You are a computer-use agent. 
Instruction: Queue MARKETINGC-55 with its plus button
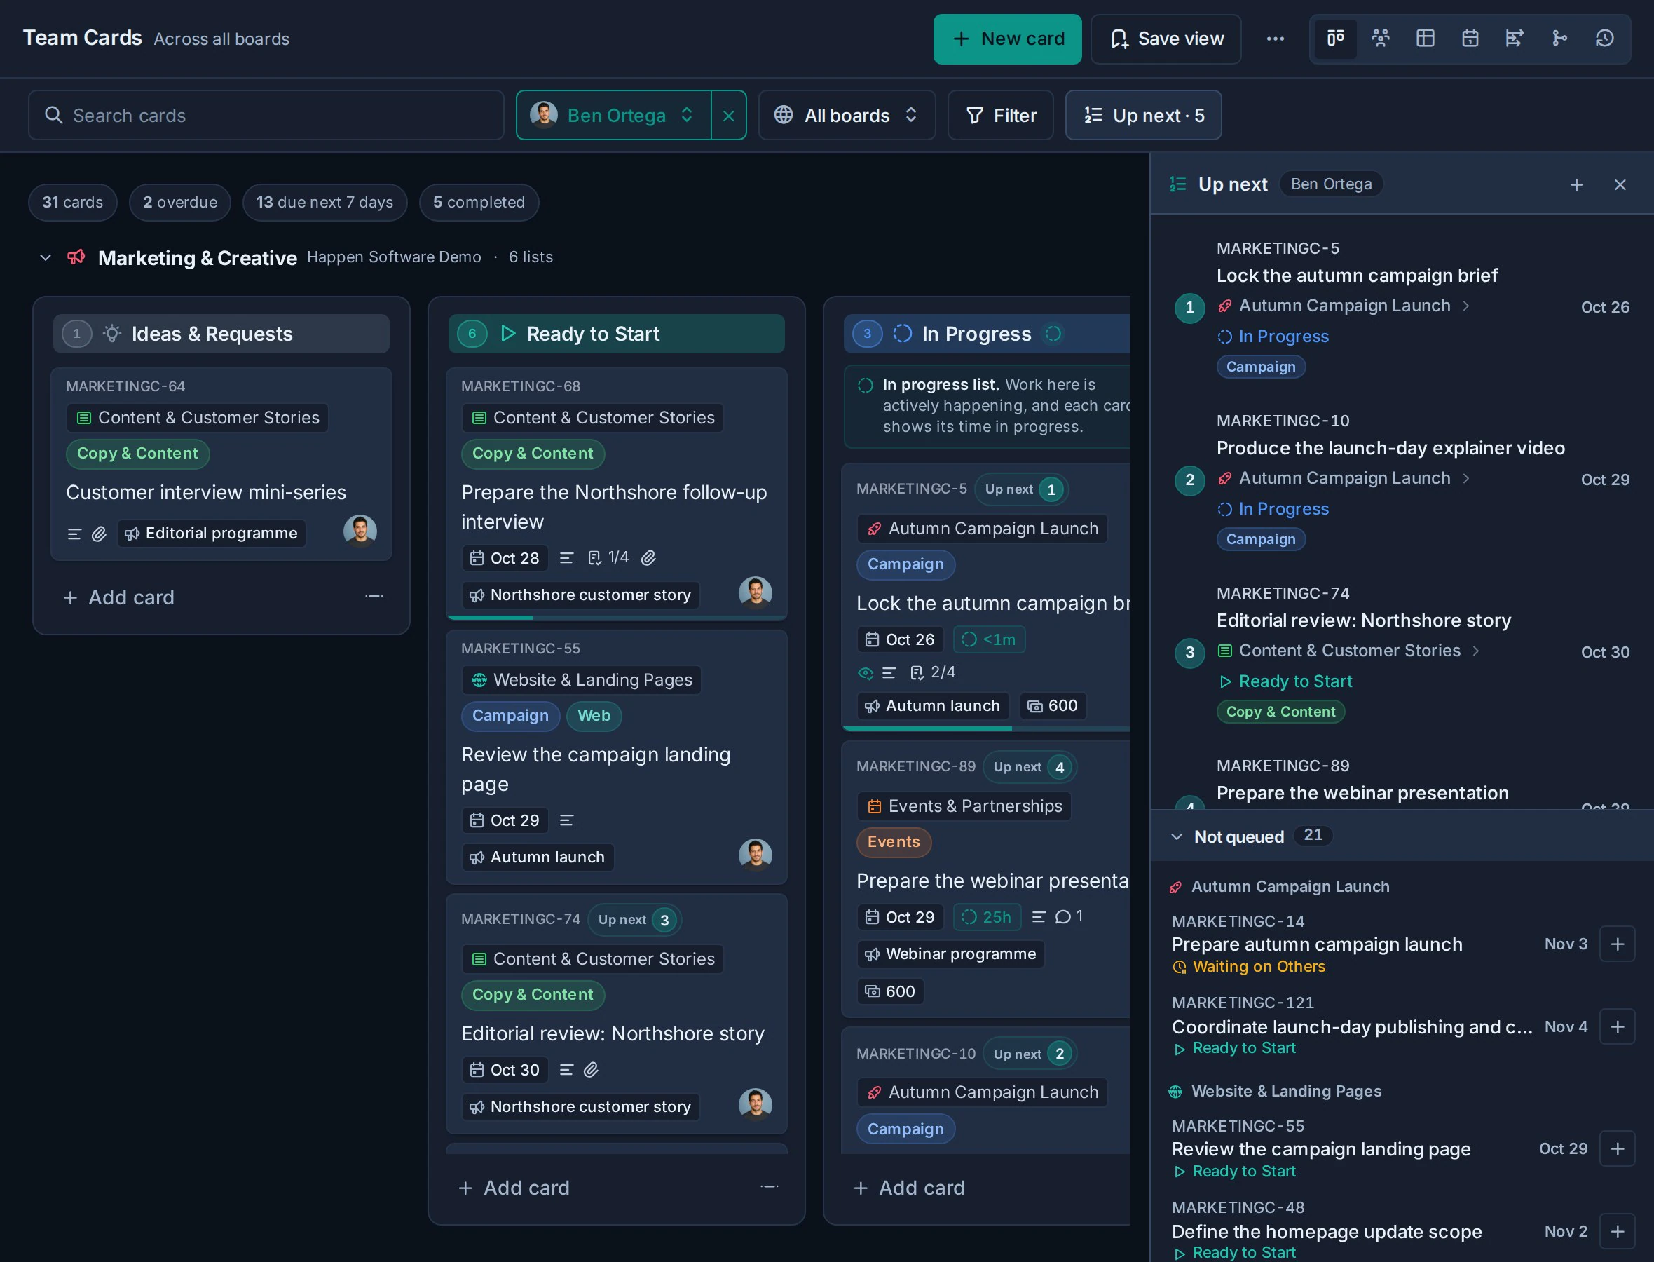click(x=1618, y=1149)
